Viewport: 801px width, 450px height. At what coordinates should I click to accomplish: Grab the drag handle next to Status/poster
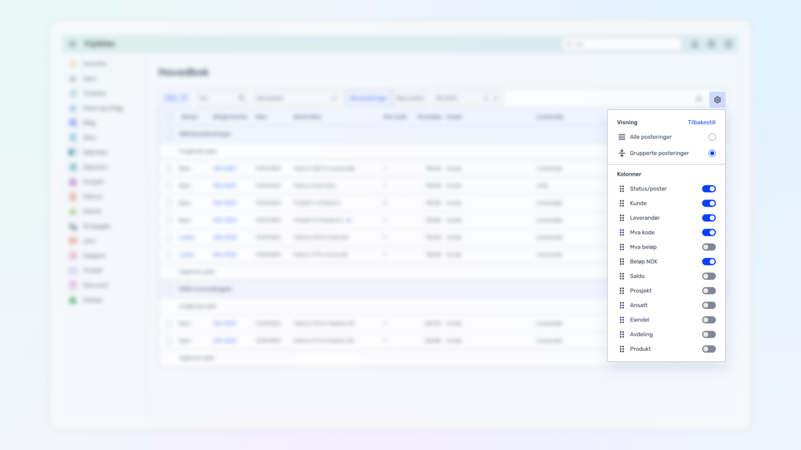point(622,189)
